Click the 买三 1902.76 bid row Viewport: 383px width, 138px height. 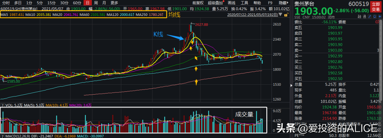(337, 67)
